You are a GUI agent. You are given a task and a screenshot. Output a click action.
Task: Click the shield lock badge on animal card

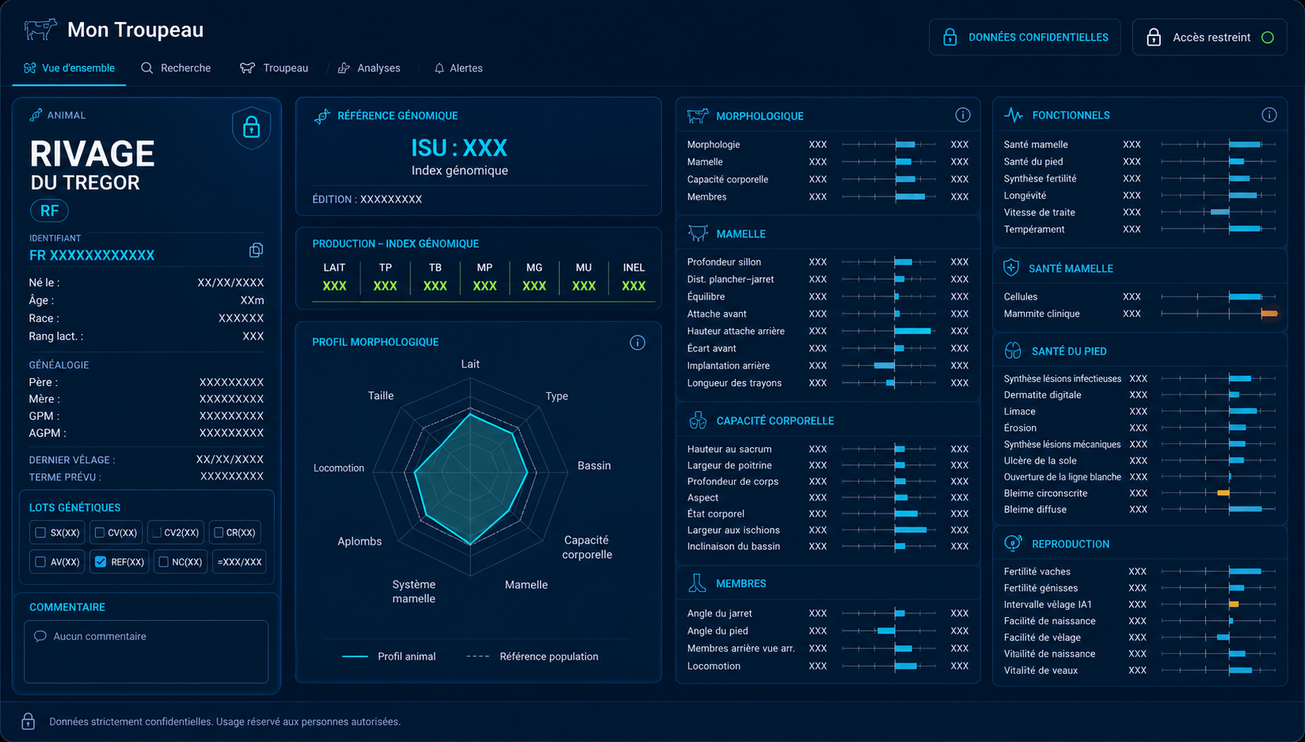pos(251,127)
